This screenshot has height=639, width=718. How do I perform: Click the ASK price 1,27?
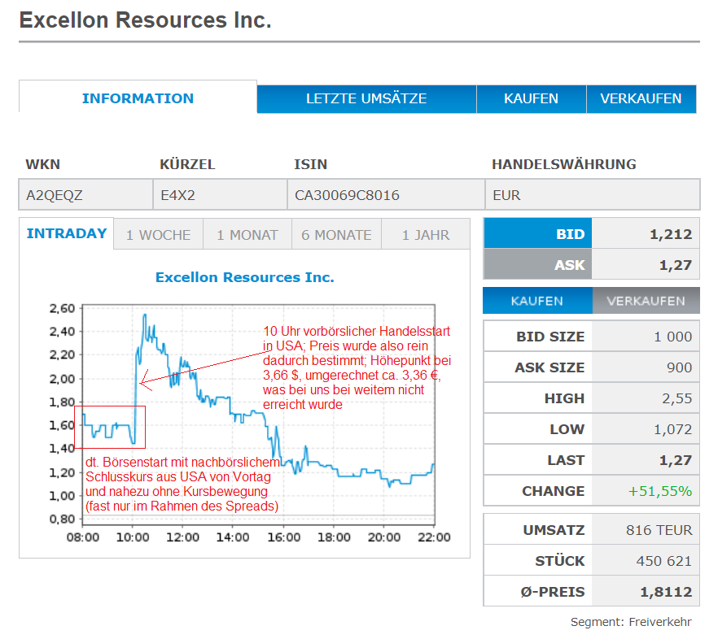click(676, 264)
